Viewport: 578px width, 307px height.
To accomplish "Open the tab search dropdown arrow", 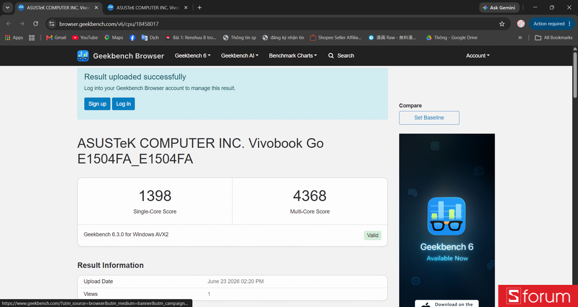I will click(7, 8).
